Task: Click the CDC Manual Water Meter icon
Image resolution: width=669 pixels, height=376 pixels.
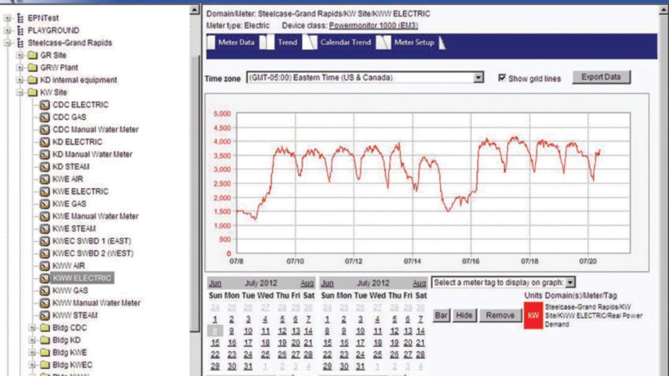Action: (45, 129)
